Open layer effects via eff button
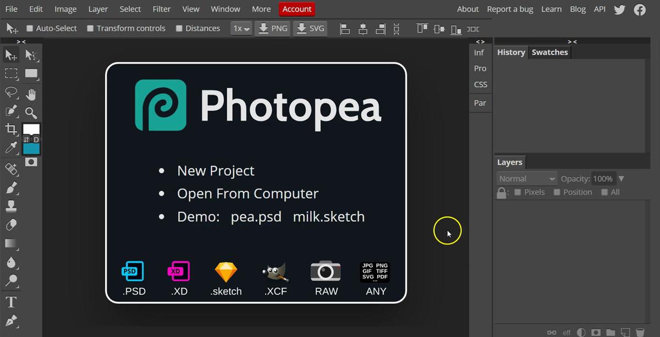 click(x=566, y=333)
